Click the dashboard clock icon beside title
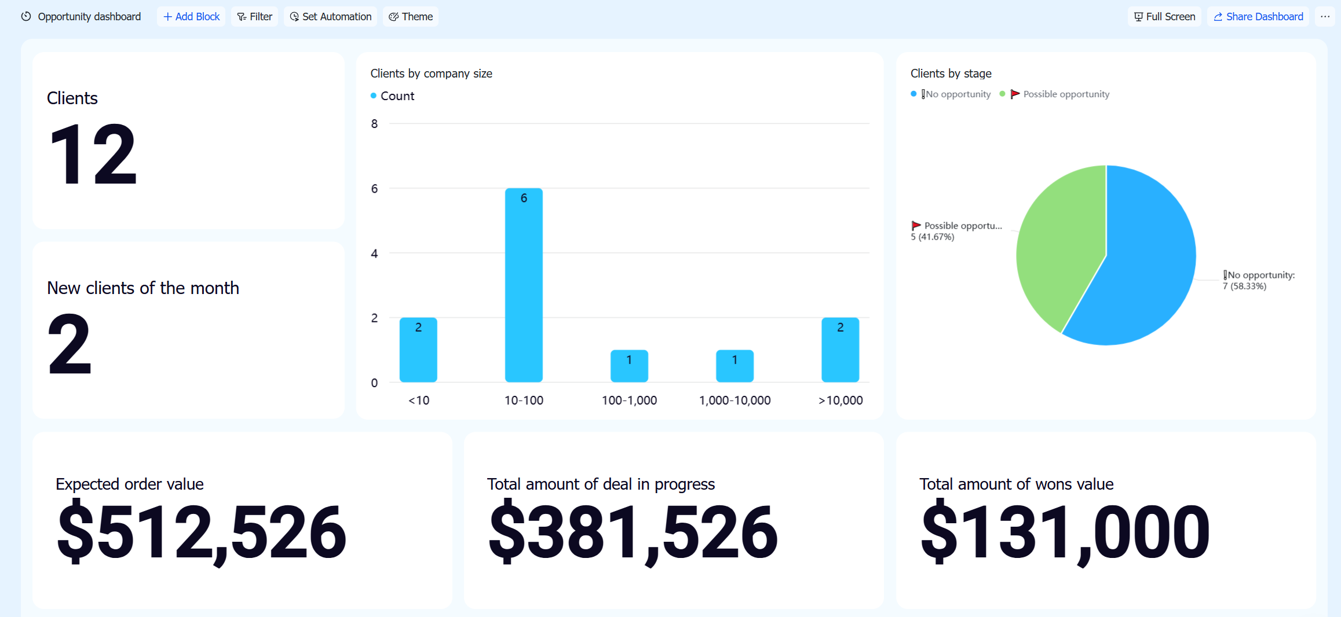 [26, 16]
